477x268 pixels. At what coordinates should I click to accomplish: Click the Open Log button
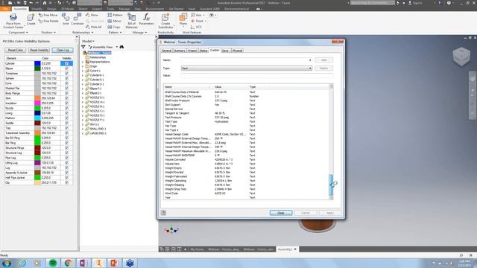[63, 50]
